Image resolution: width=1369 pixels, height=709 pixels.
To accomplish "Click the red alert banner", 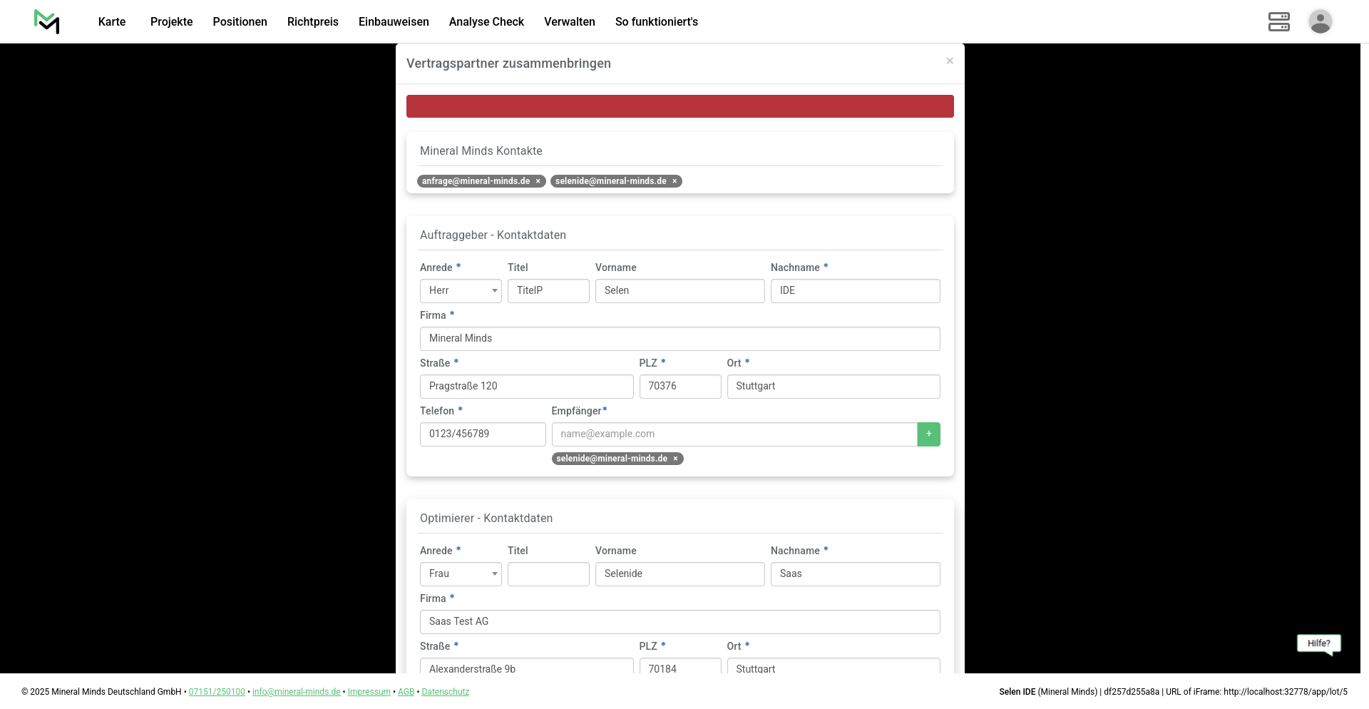I will [680, 106].
